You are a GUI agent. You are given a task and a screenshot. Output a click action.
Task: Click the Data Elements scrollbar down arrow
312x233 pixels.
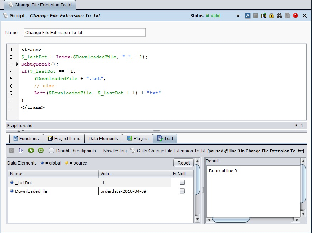click(197, 219)
